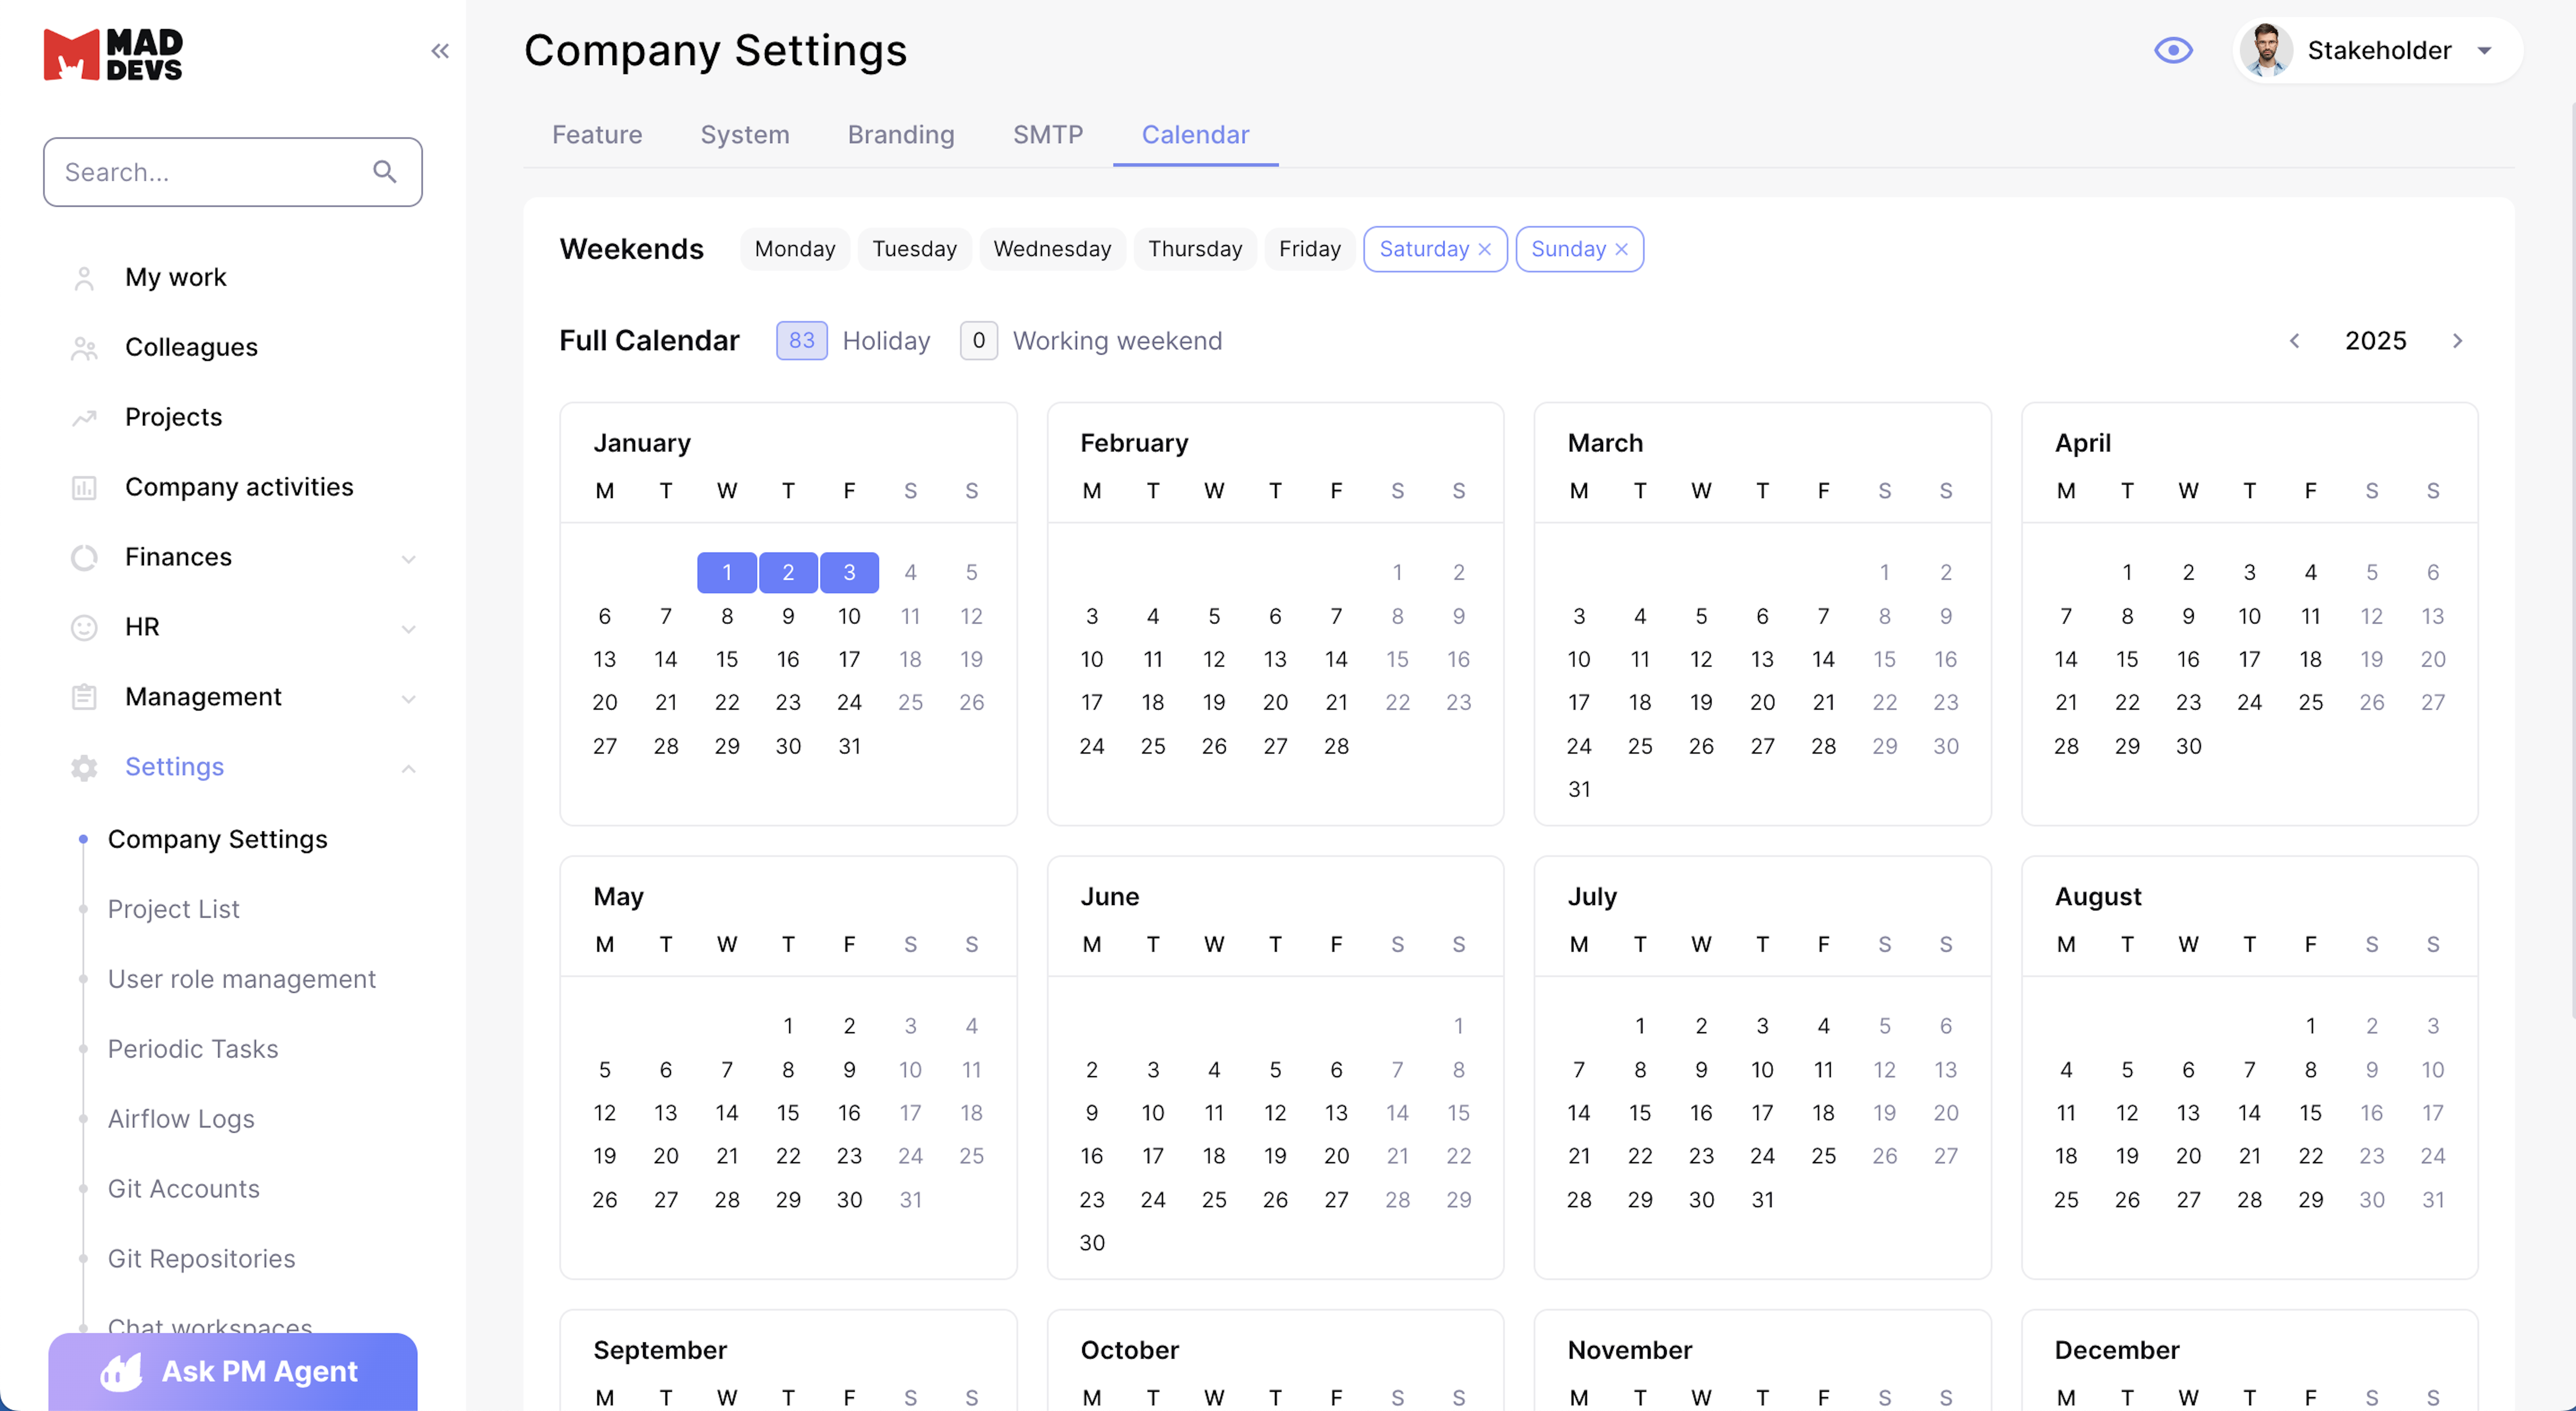Go to previous year arrow
This screenshot has height=1411, width=2576.
click(2295, 341)
